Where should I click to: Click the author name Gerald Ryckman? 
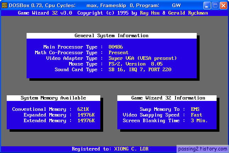[188, 13]
